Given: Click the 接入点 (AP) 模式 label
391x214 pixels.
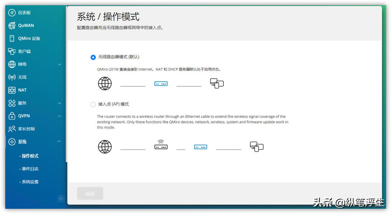Looking at the screenshot, I should [113, 104].
